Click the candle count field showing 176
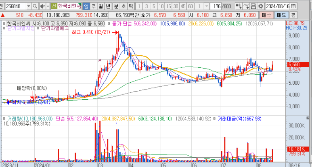The width and height of the screenshot is (312, 167). pos(216,6)
